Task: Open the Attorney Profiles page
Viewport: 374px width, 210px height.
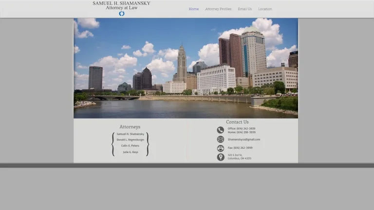Action: [x=218, y=9]
